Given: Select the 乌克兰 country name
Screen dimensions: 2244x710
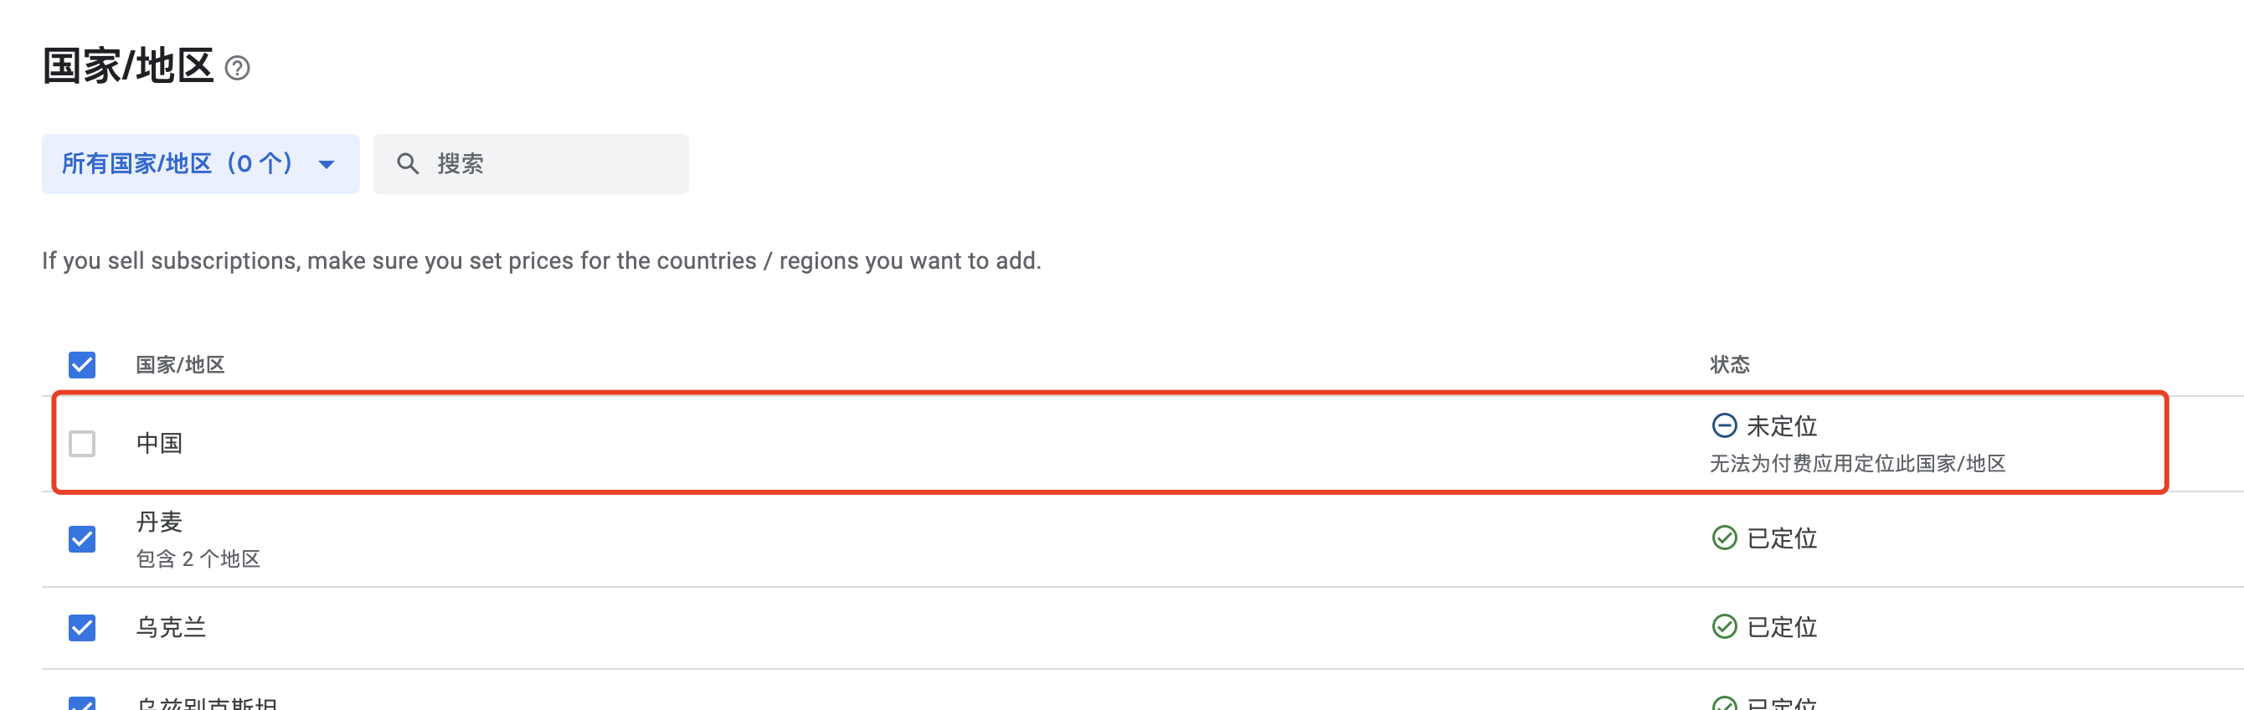Looking at the screenshot, I should pos(171,627).
